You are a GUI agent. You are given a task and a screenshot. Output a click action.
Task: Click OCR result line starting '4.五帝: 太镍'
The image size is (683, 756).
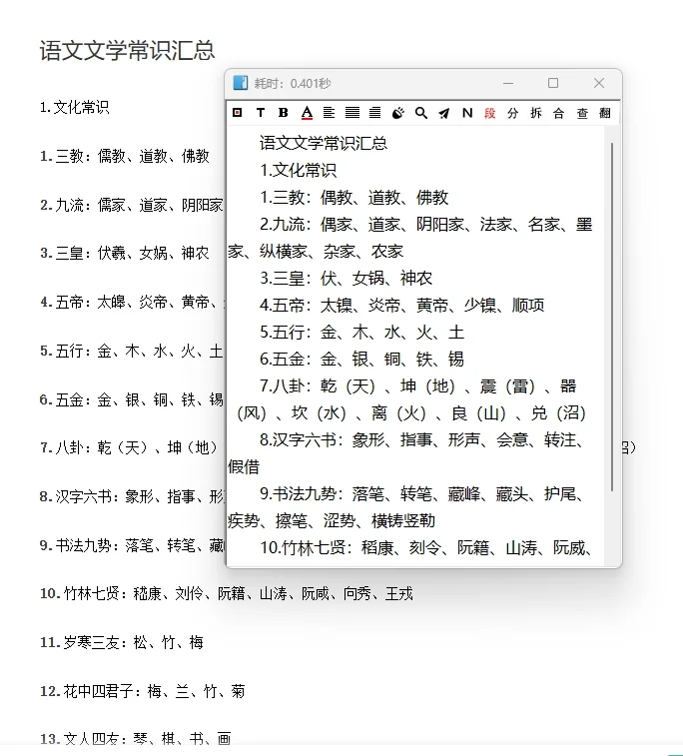point(402,305)
